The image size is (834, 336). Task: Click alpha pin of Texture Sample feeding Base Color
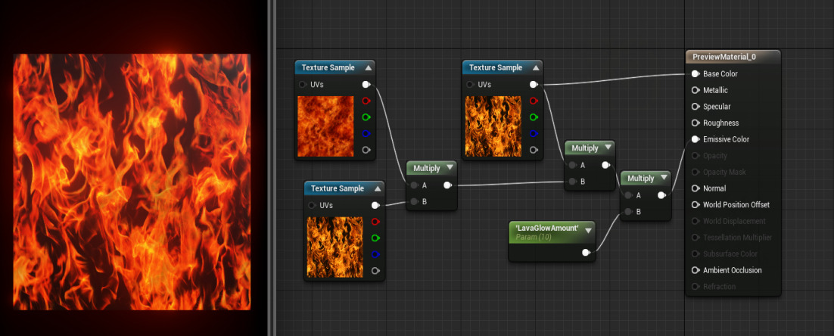click(x=534, y=150)
